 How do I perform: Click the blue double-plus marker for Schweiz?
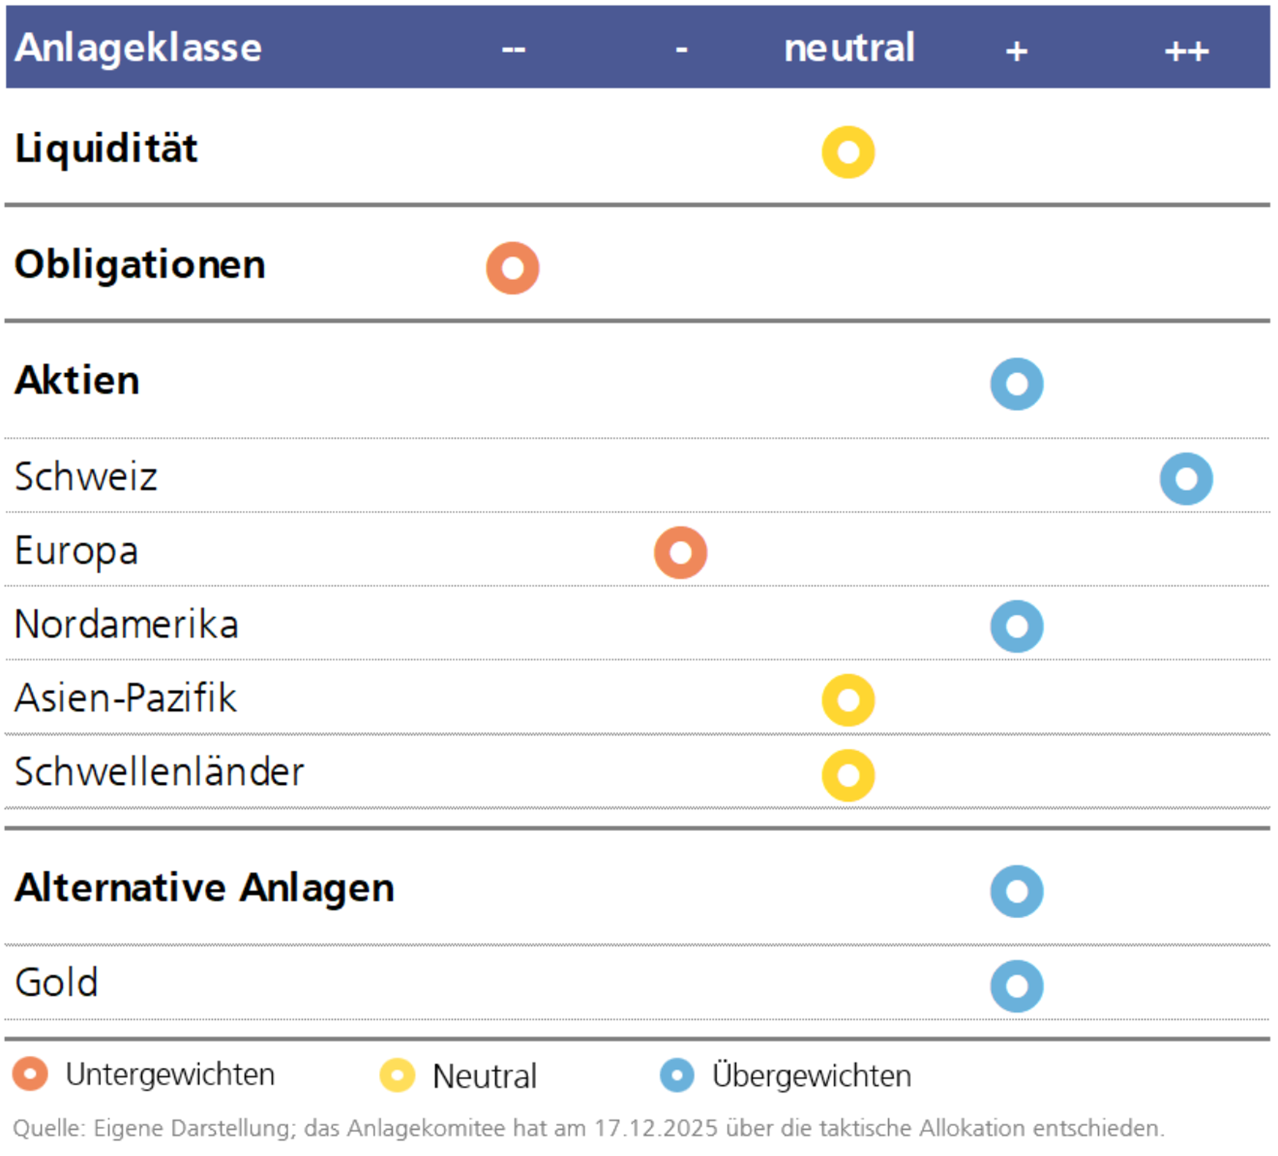coord(1186,478)
